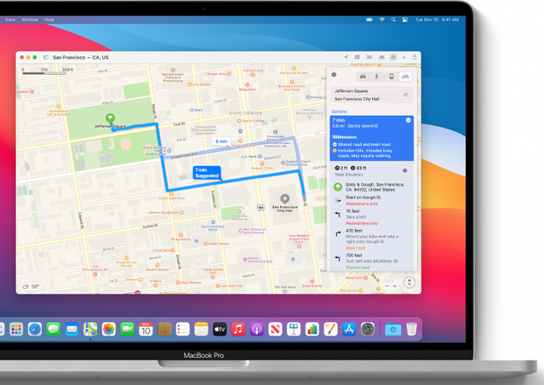The width and height of the screenshot is (544, 385).
Task: Edit the Jefferson Square start field
Action: (366, 91)
